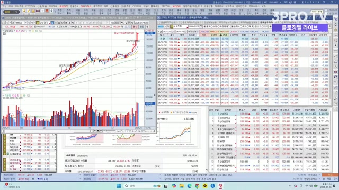Click the investor window magnifier search icon
Viewport: 339px width, 190px height.
168,26
